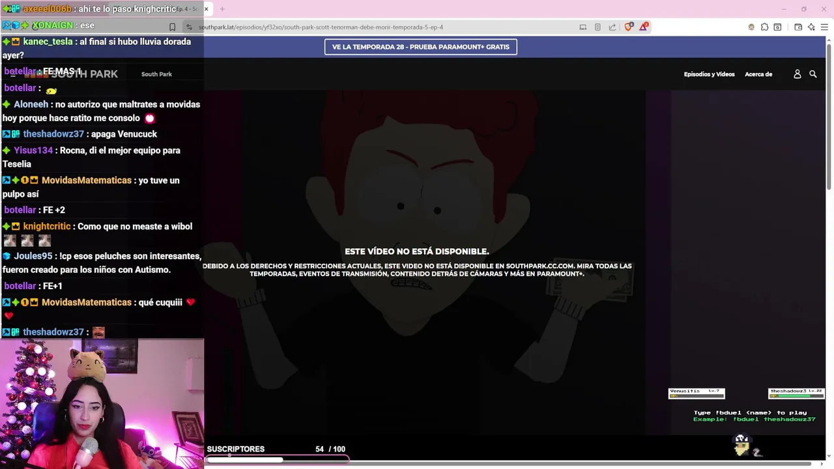The image size is (834, 469).
Task: Open site settings icon before the URL
Action: tap(189, 27)
